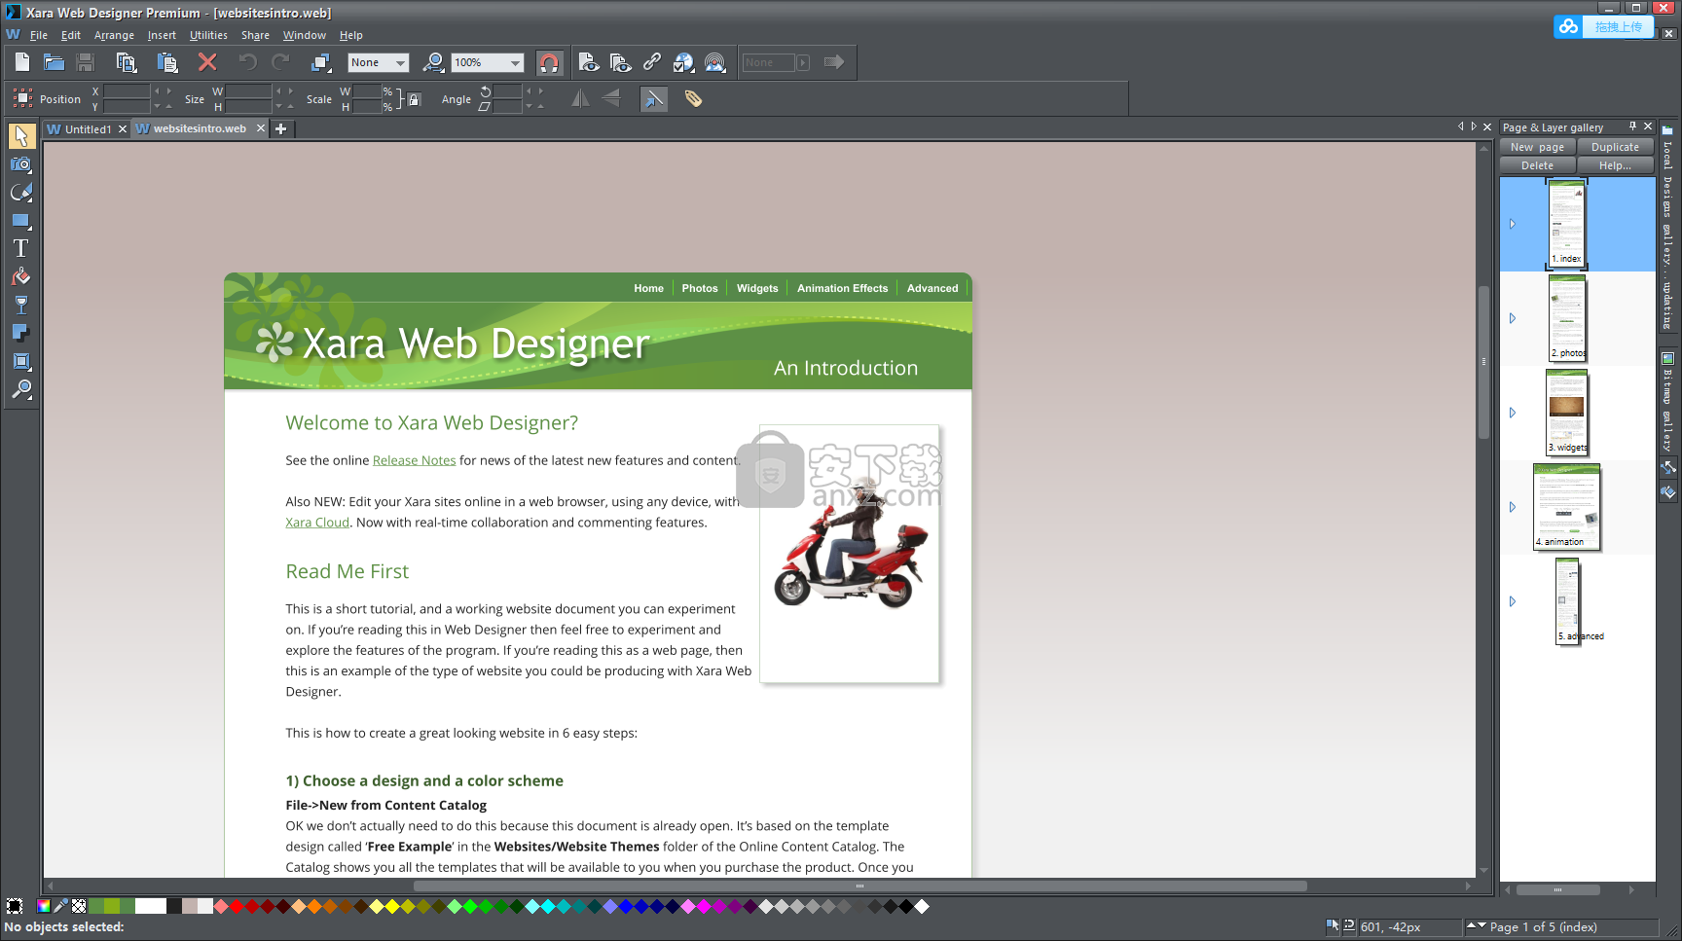Expand the 5. advanced page layers
The width and height of the screenshot is (1682, 941).
(x=1512, y=601)
